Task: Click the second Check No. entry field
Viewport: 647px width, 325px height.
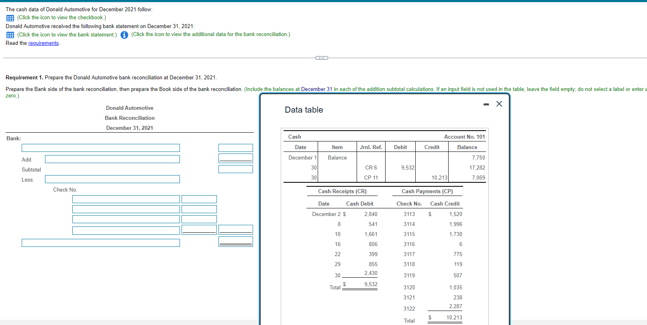Action: point(126,209)
